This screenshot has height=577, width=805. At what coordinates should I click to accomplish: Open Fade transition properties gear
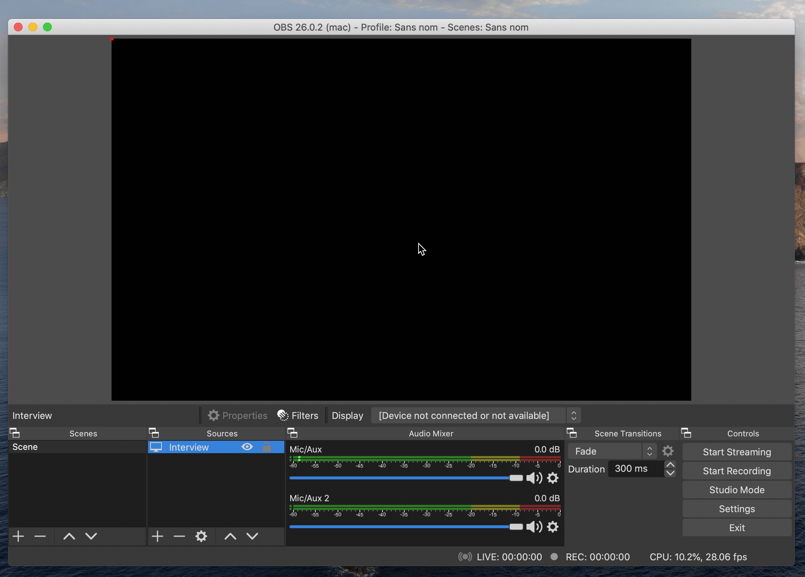(668, 451)
